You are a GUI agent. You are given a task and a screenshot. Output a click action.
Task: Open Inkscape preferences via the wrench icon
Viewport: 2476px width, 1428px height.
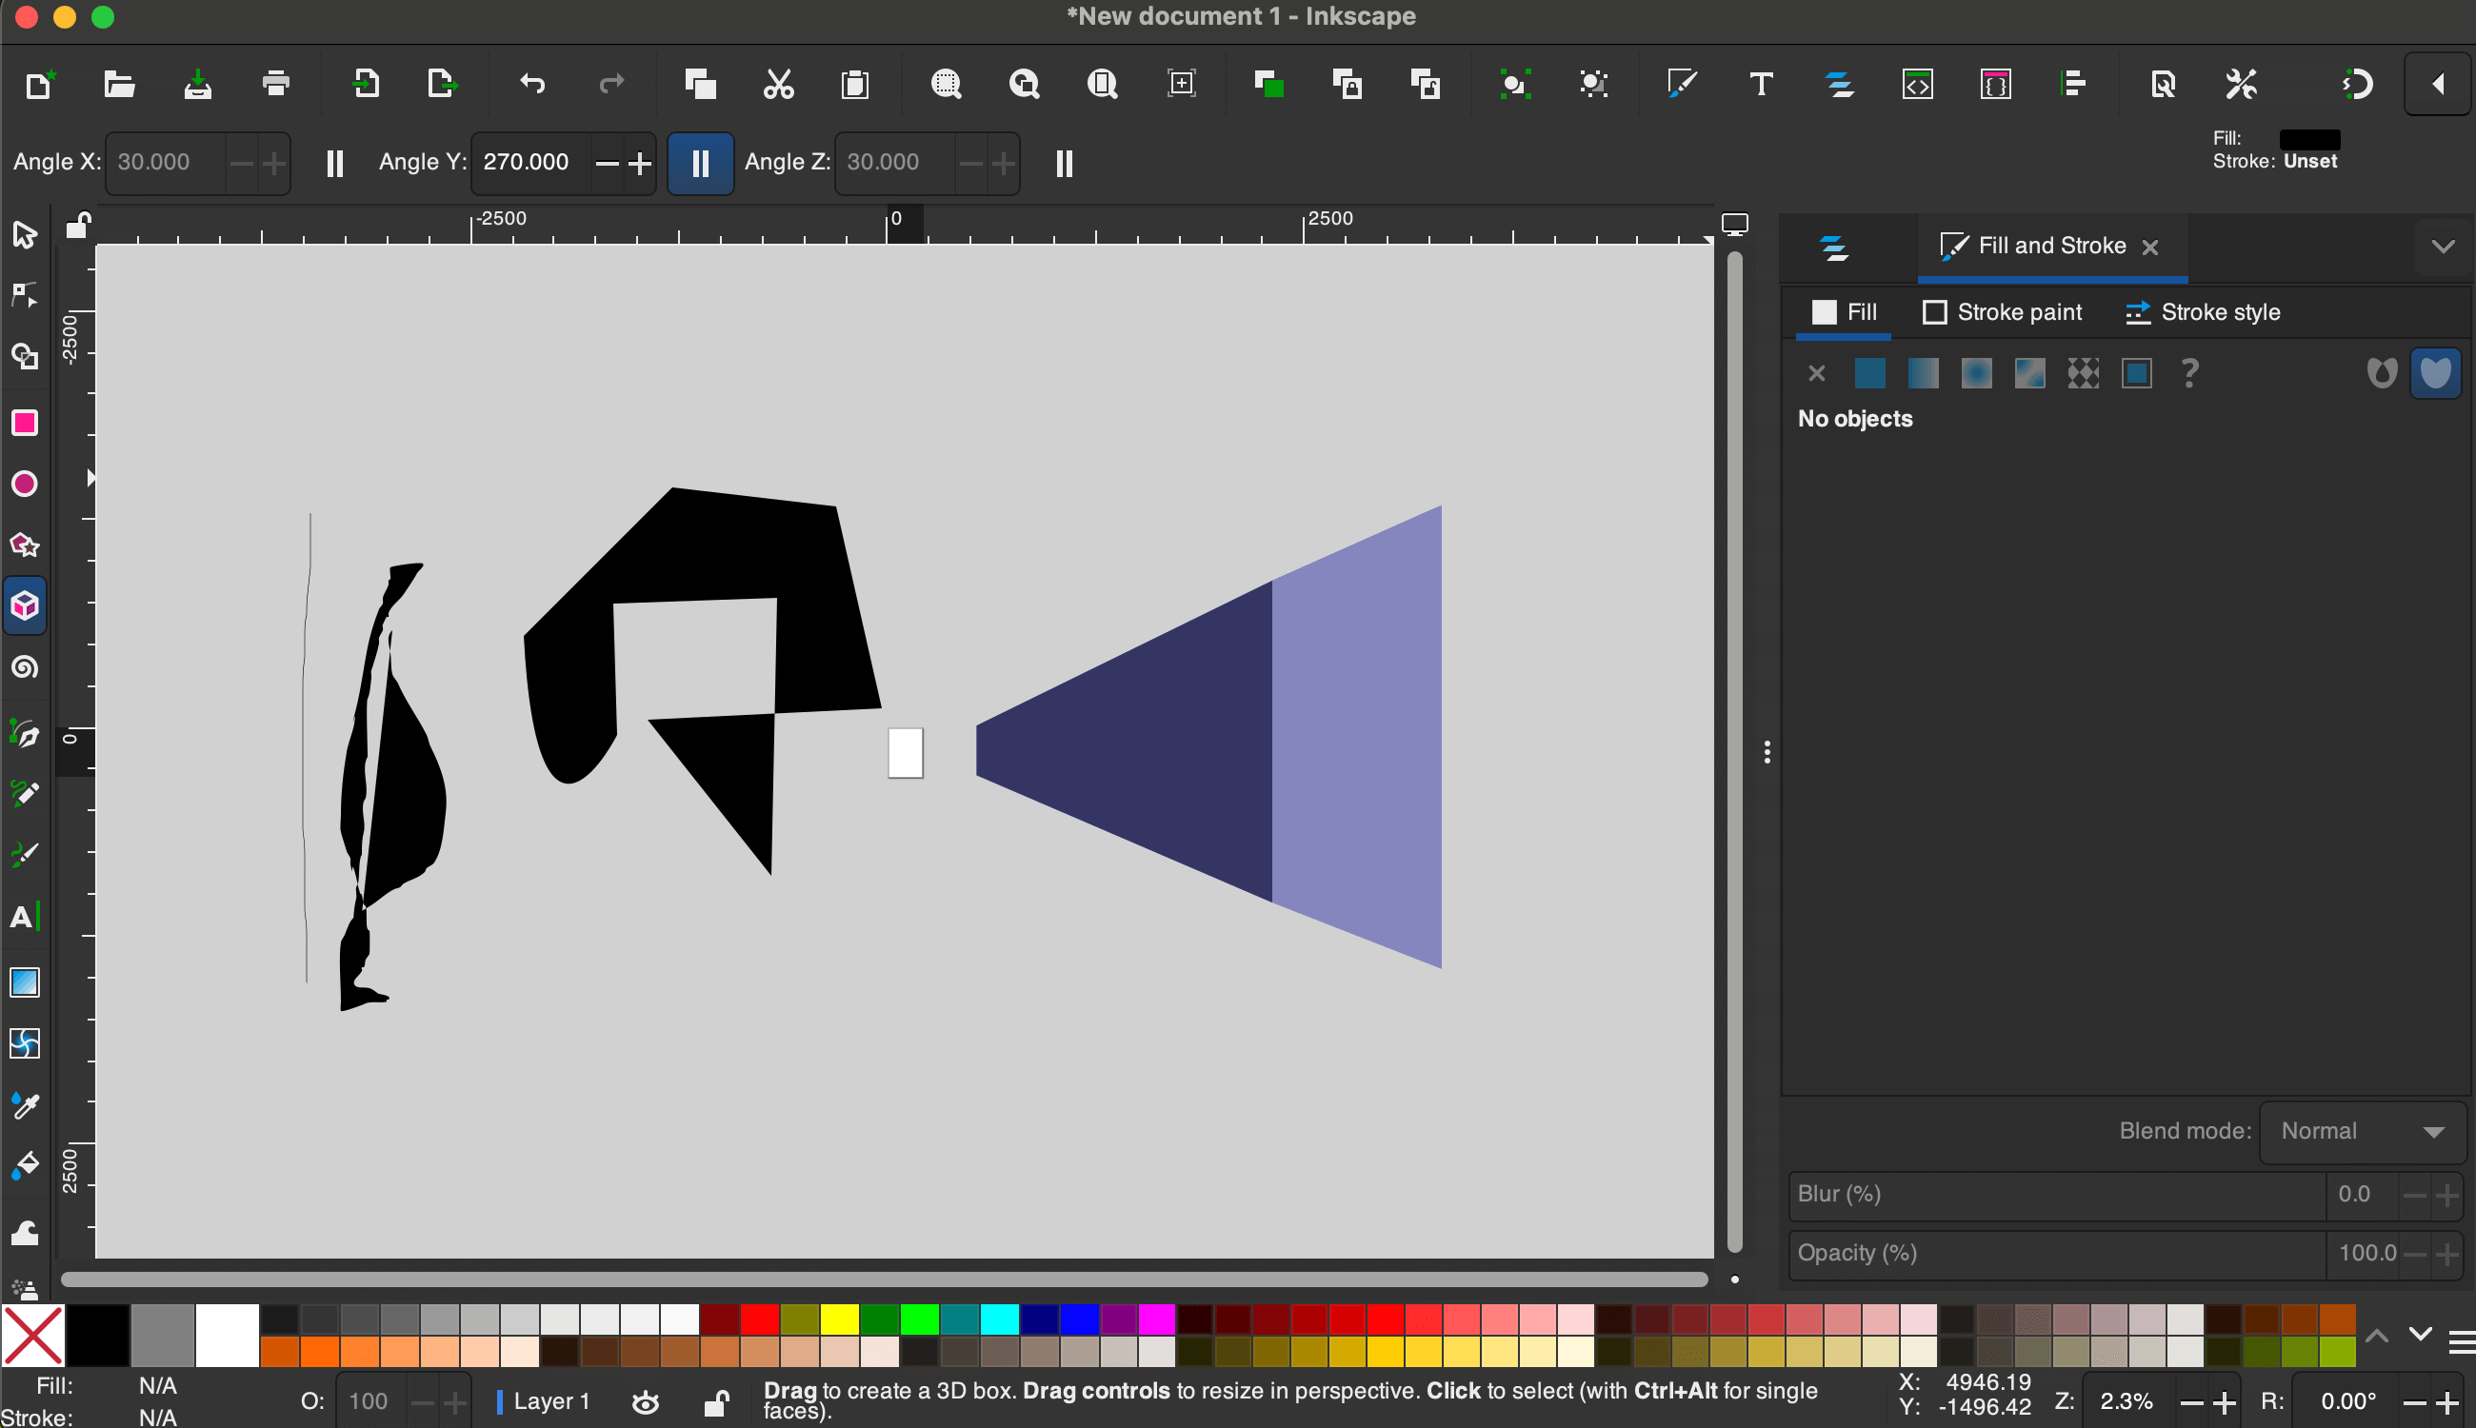[x=2242, y=85]
